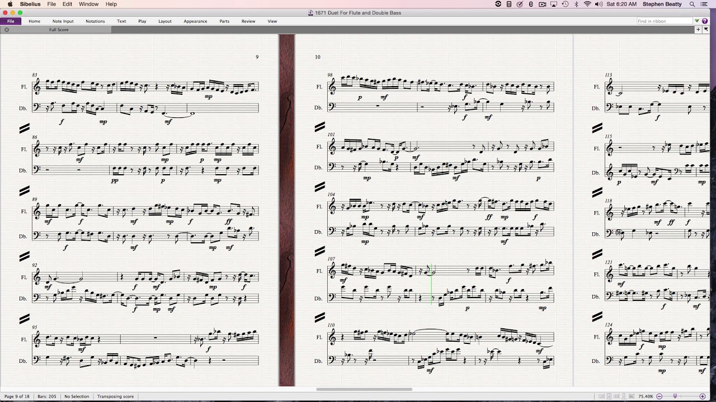Open the Parts ribbon tab
Image resolution: width=716 pixels, height=402 pixels.
click(x=224, y=21)
